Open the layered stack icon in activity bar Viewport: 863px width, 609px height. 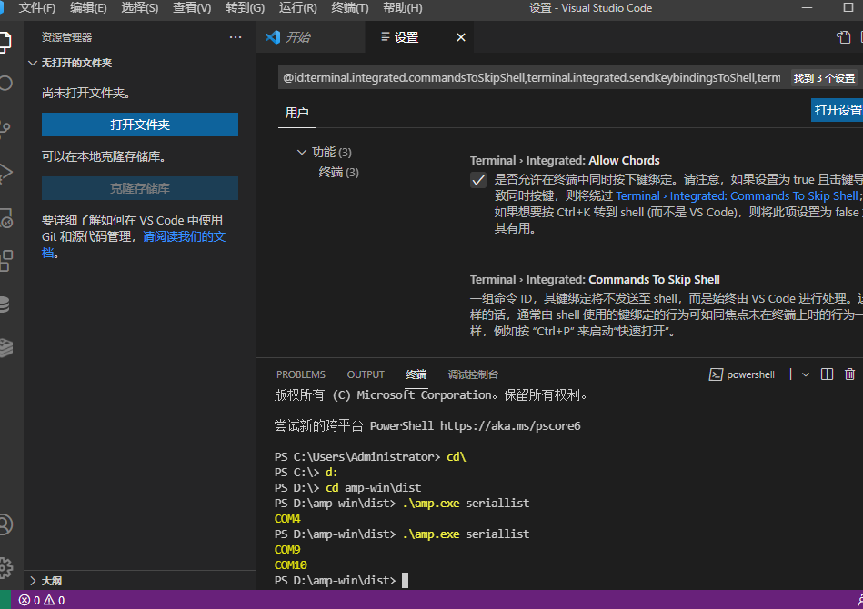click(5, 348)
